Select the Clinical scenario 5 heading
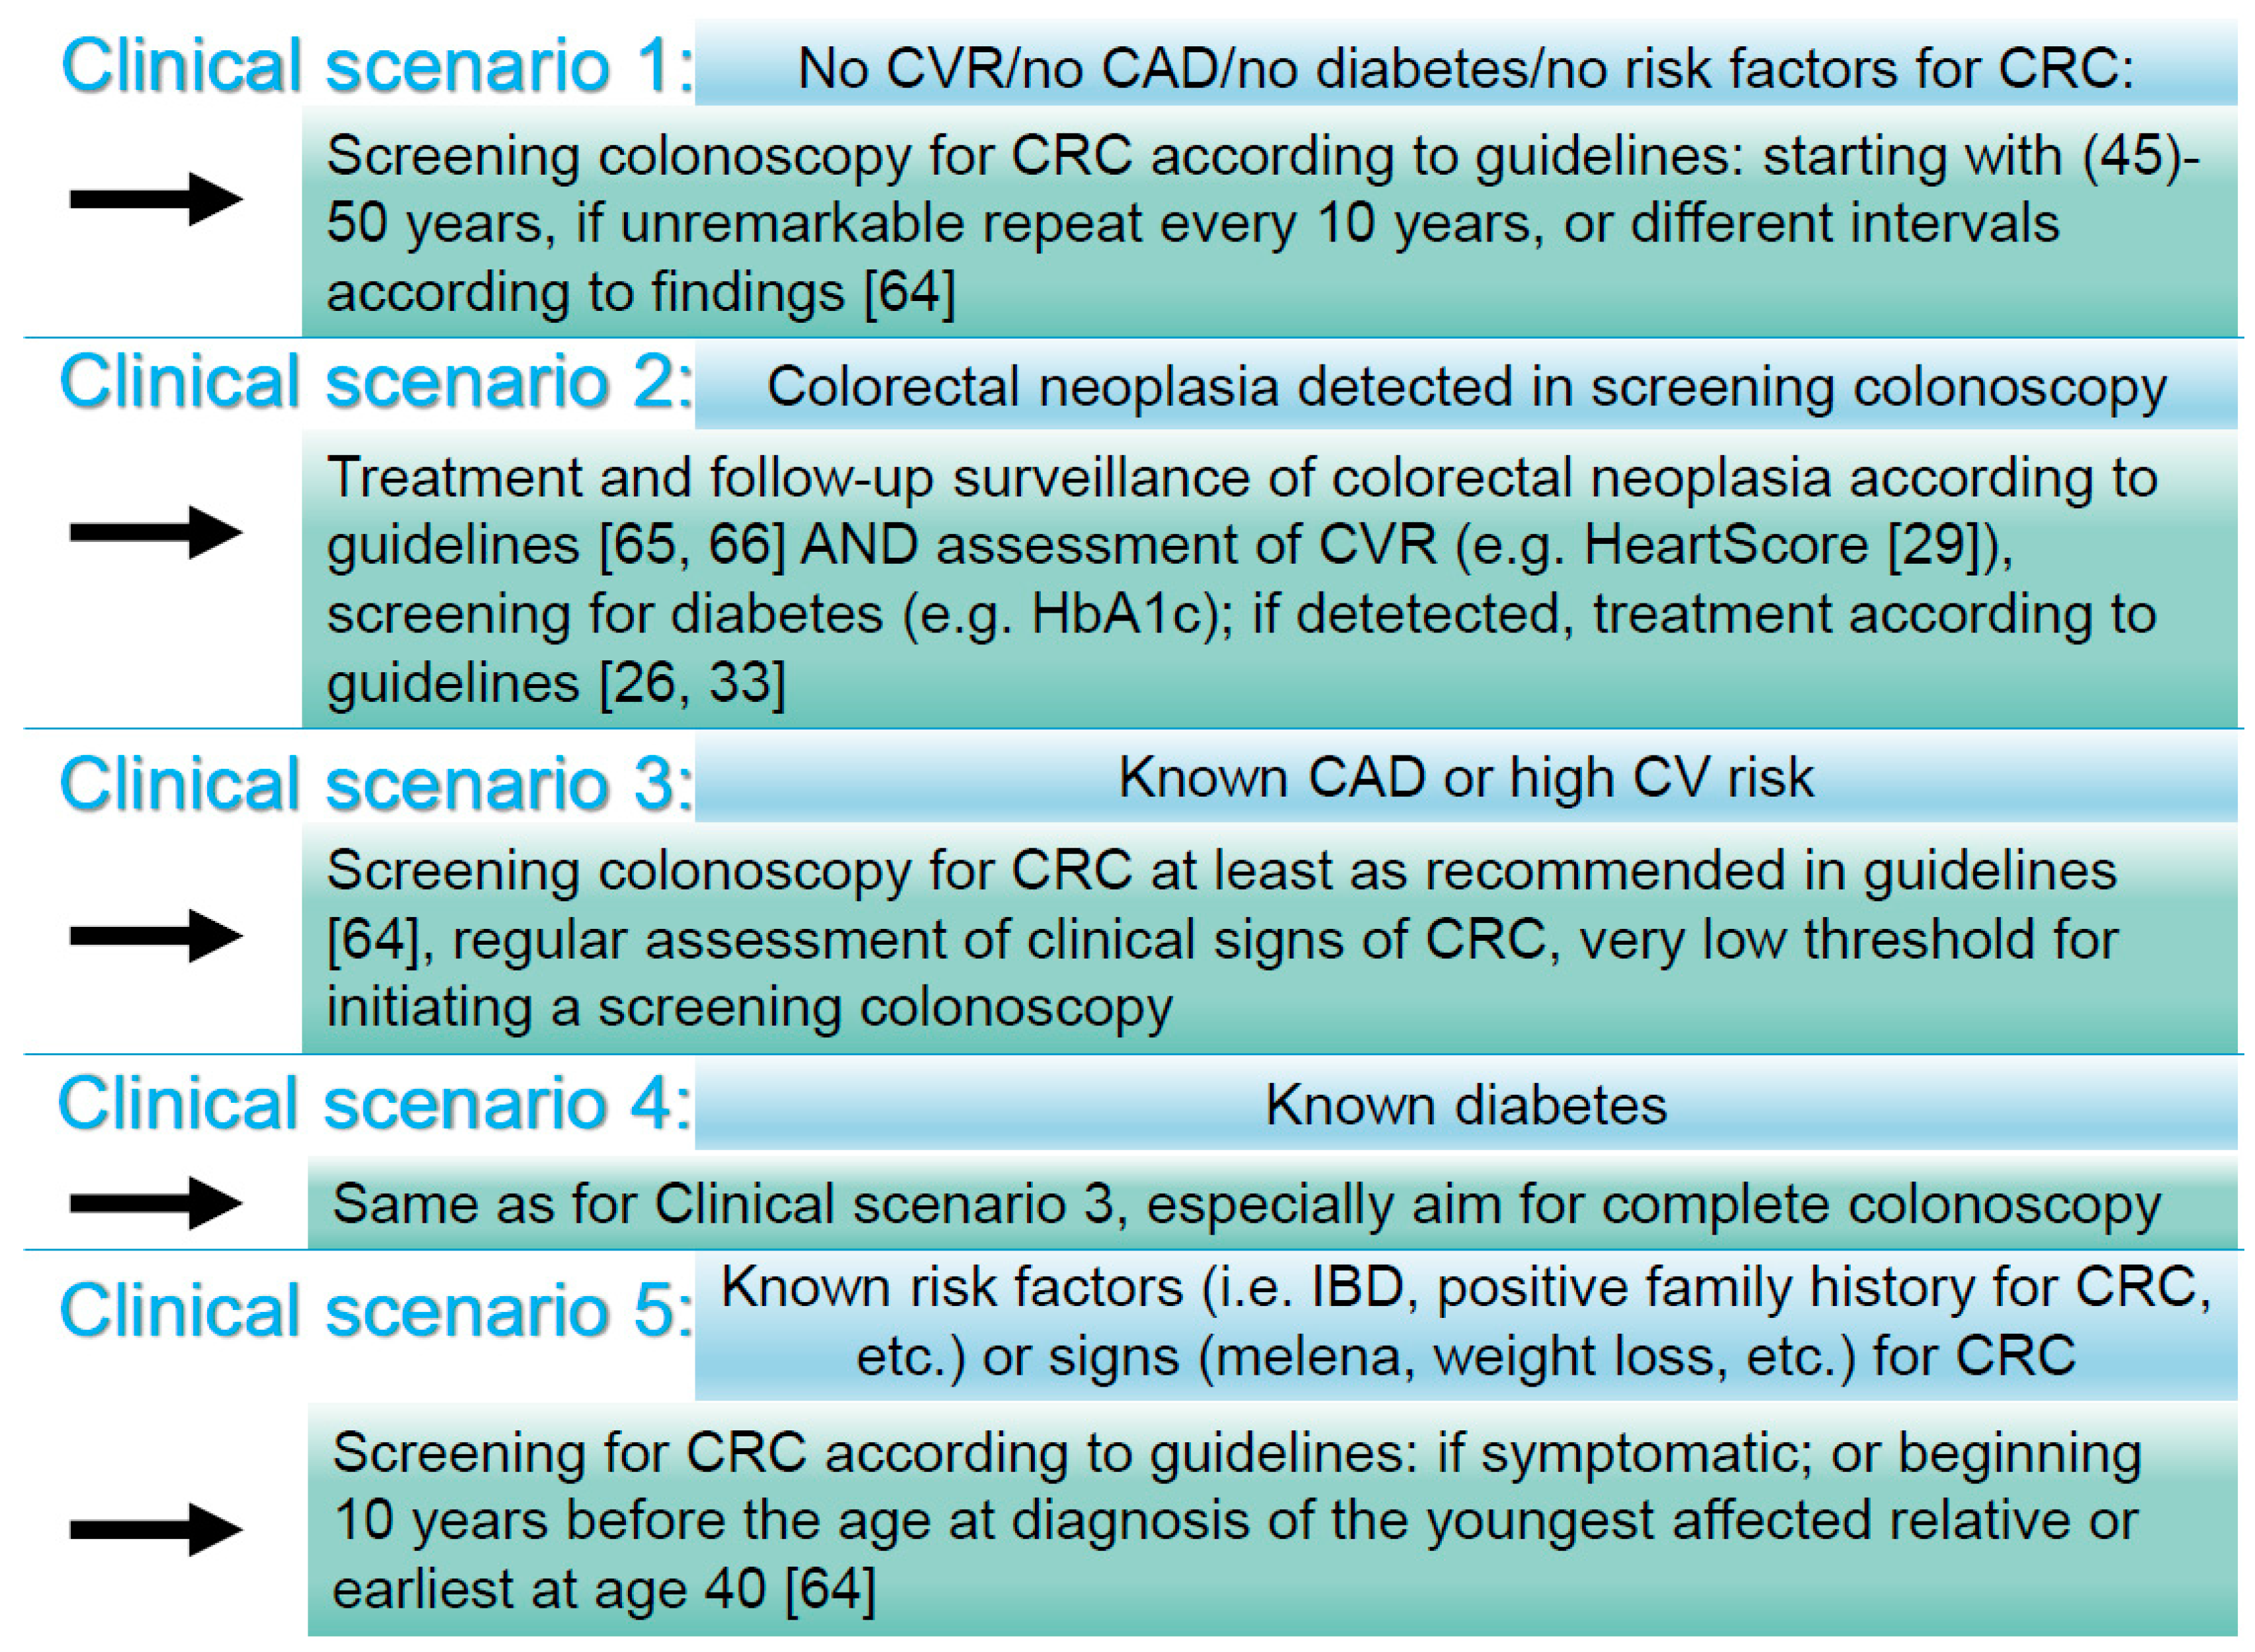 coord(377,1310)
